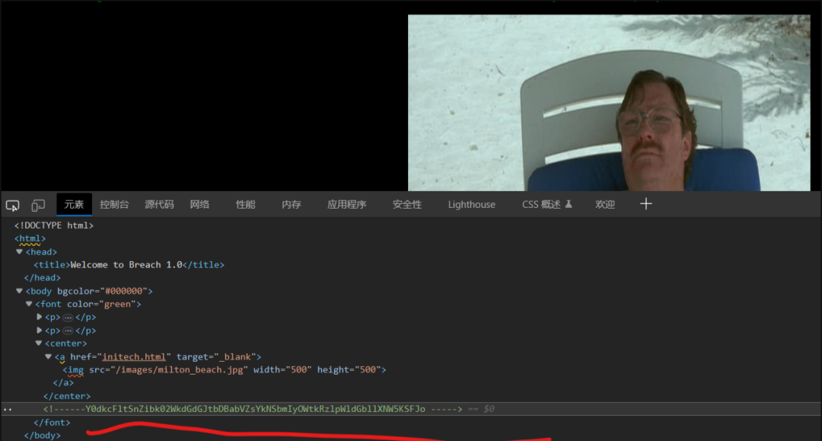Select the base64 comment node

253,409
